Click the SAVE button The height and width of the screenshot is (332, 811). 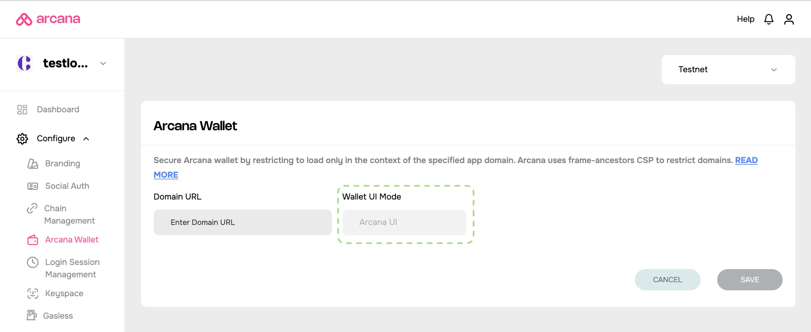(x=750, y=280)
